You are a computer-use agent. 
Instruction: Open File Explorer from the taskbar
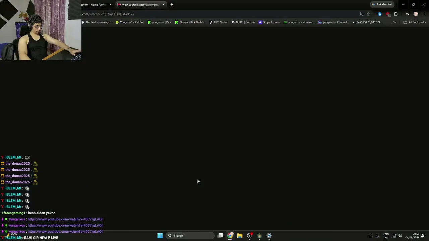click(x=240, y=236)
